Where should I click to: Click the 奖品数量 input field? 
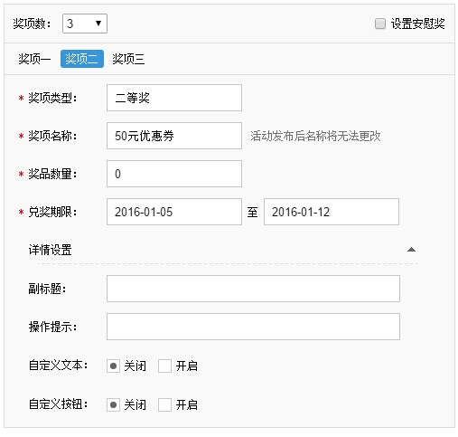click(174, 174)
